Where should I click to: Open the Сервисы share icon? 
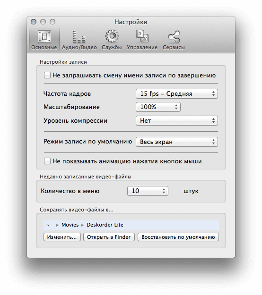tap(174, 36)
